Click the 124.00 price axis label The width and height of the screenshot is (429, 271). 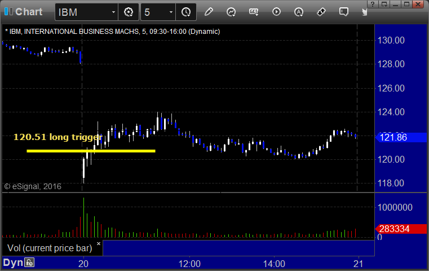tap(391, 112)
